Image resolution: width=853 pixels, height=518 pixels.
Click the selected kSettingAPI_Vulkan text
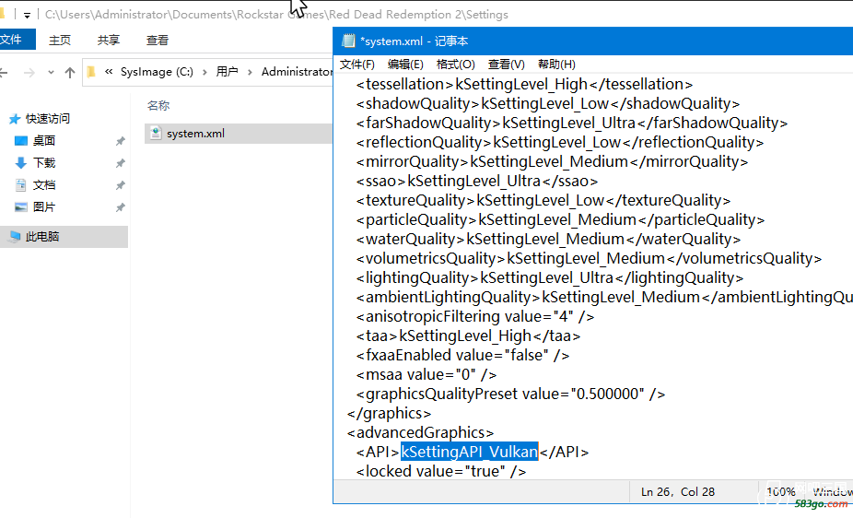pos(470,452)
